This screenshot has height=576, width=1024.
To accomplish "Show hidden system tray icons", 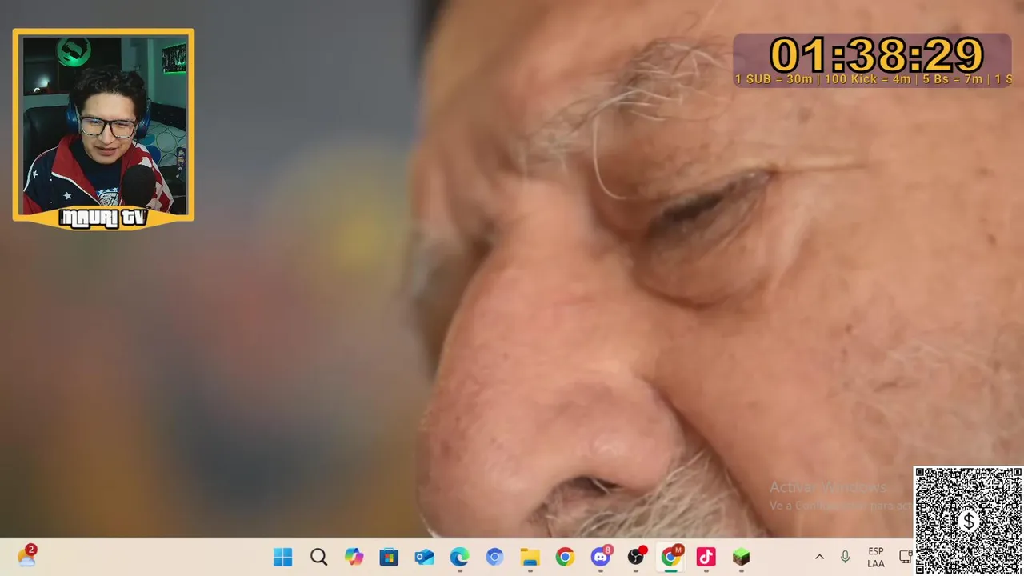I will click(x=819, y=558).
